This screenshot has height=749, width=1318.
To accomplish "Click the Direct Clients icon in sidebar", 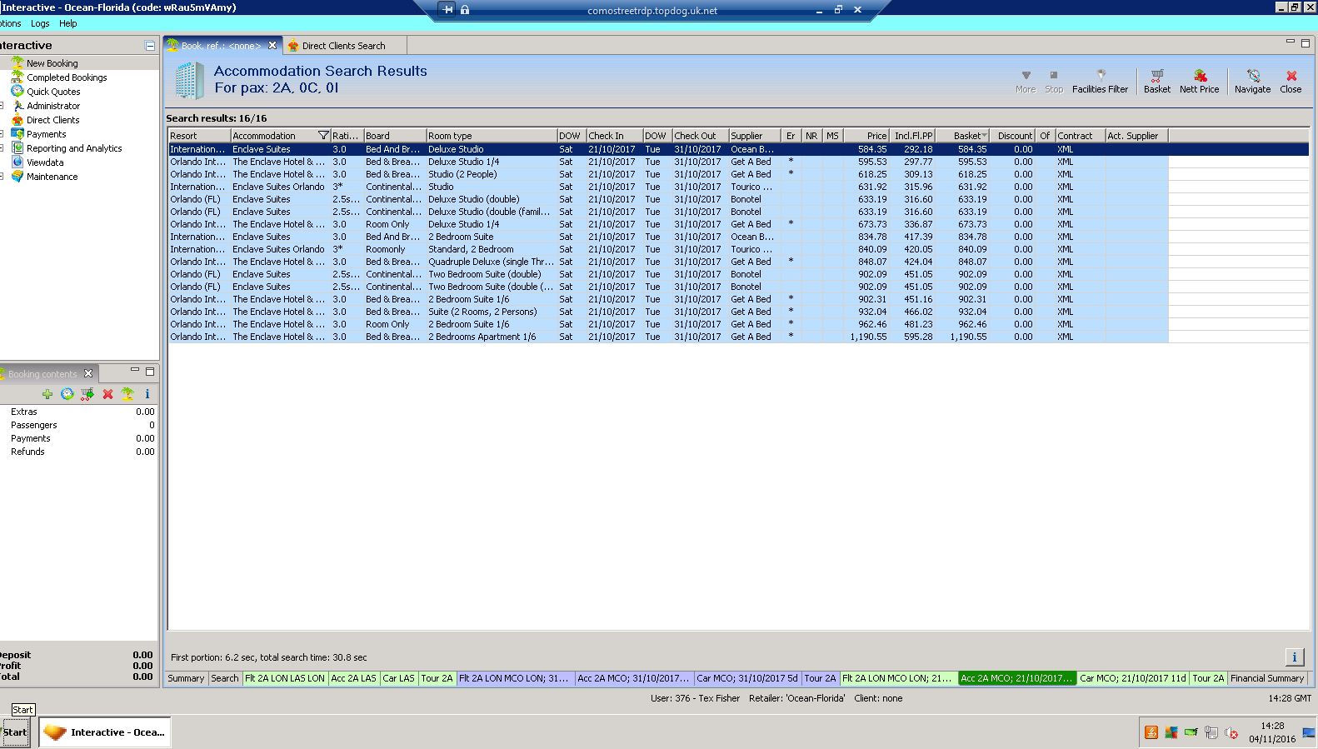I will click(x=17, y=119).
